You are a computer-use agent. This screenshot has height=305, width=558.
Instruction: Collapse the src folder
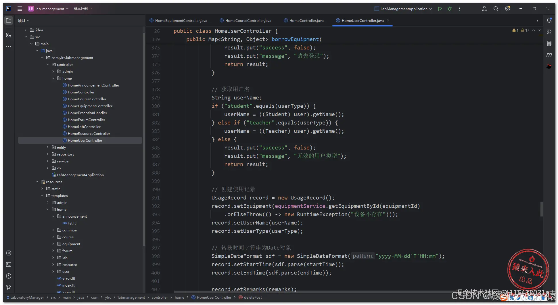coord(26,37)
